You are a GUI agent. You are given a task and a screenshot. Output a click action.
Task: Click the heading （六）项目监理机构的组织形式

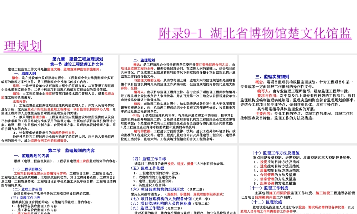(x=157, y=189)
